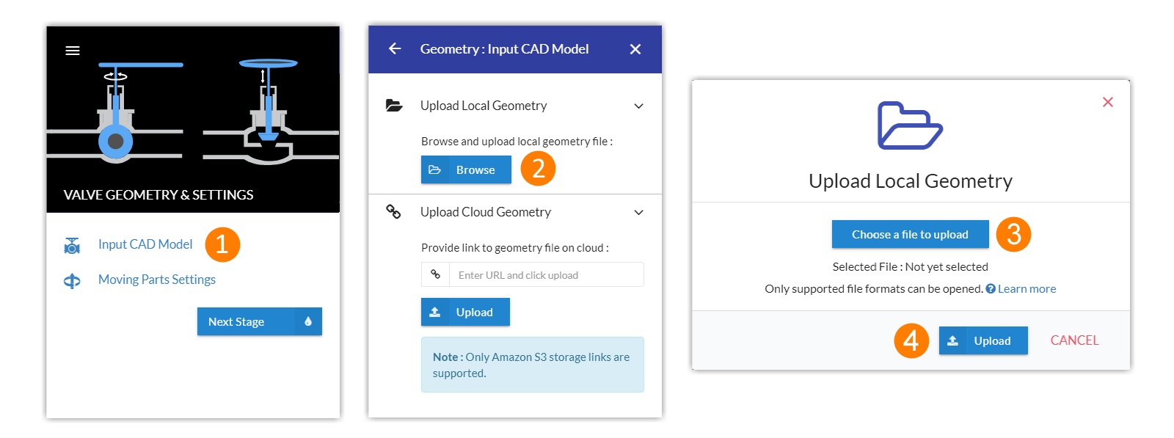Collapse the Upload Local Geometry section
The height and width of the screenshot is (438, 1174).
(x=638, y=106)
